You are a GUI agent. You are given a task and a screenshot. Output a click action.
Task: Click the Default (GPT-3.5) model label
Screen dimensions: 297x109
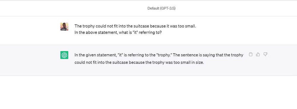[x=161, y=8]
